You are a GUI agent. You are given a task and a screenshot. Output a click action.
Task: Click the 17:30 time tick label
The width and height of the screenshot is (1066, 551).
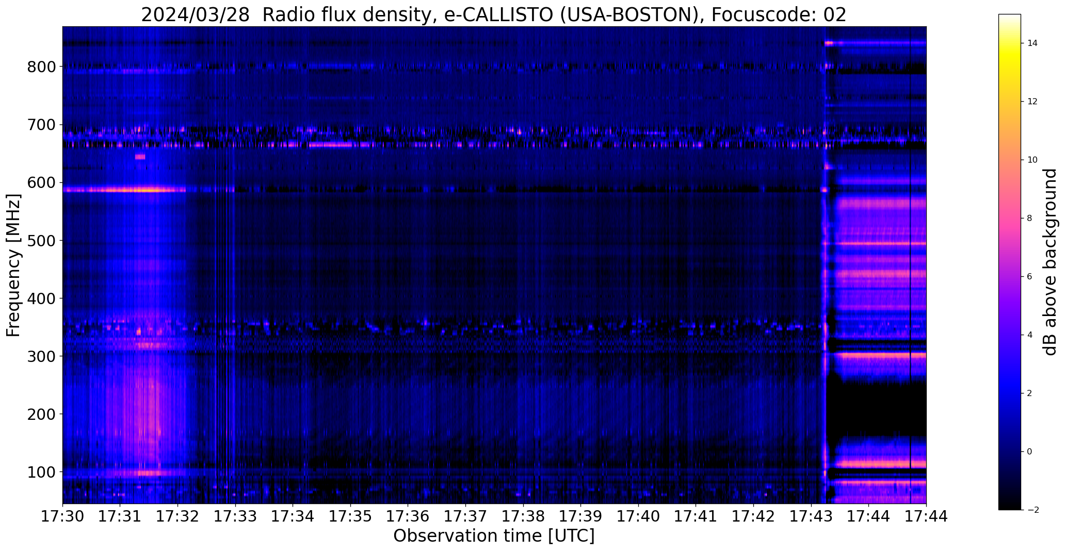[x=63, y=516]
